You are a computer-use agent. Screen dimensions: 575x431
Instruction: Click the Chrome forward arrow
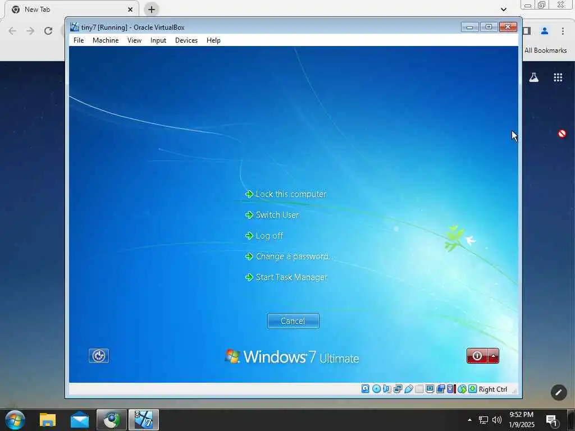coord(30,31)
